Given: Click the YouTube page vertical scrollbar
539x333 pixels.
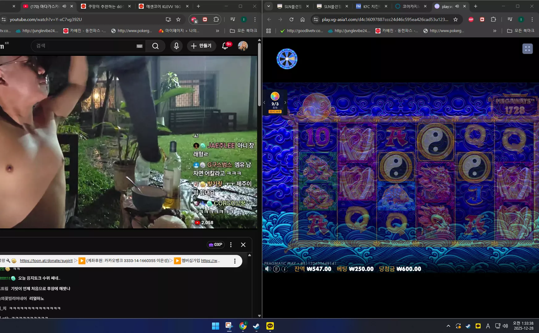Looking at the screenshot, I should 259,74.
